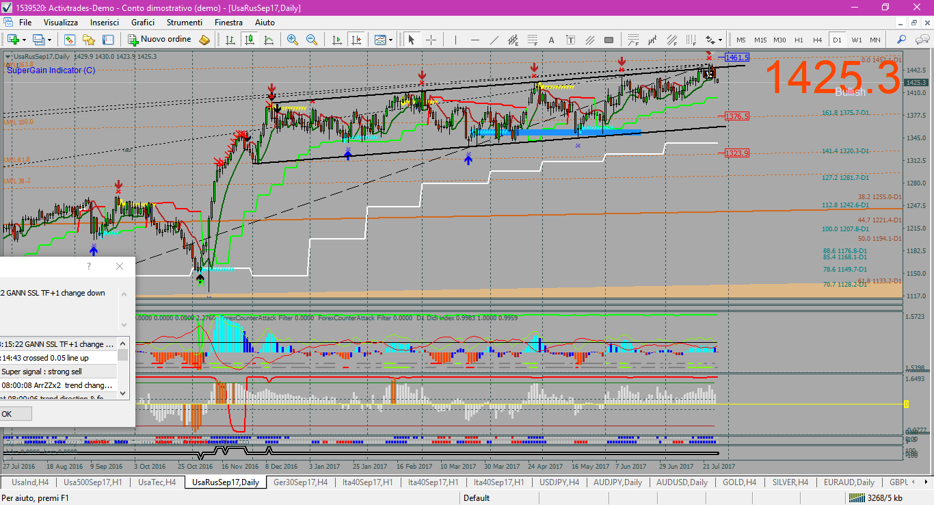Switch to Usa500Sep17,H1 chart tab
Viewport: 934px width, 505px height.
pyautogui.click(x=93, y=482)
